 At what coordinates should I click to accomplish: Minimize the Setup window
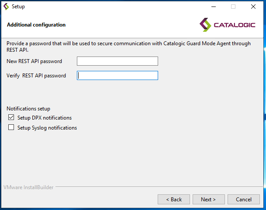213,7
